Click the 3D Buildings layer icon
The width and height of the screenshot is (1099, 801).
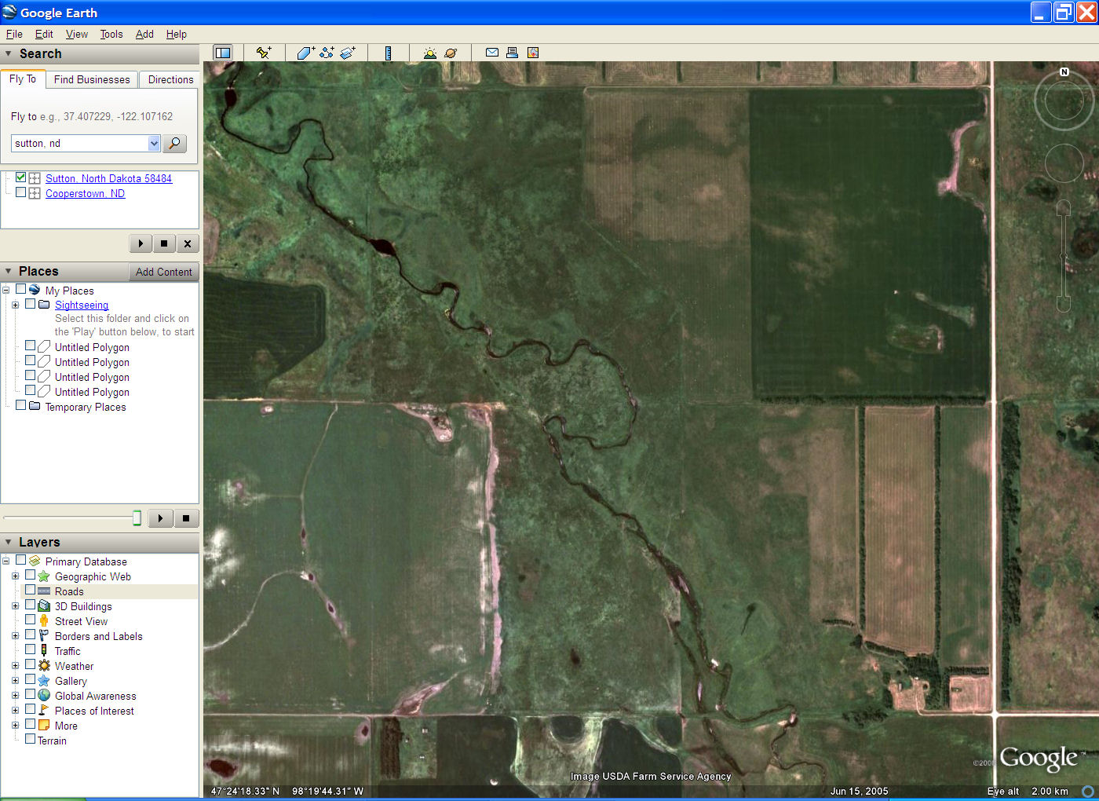click(44, 605)
